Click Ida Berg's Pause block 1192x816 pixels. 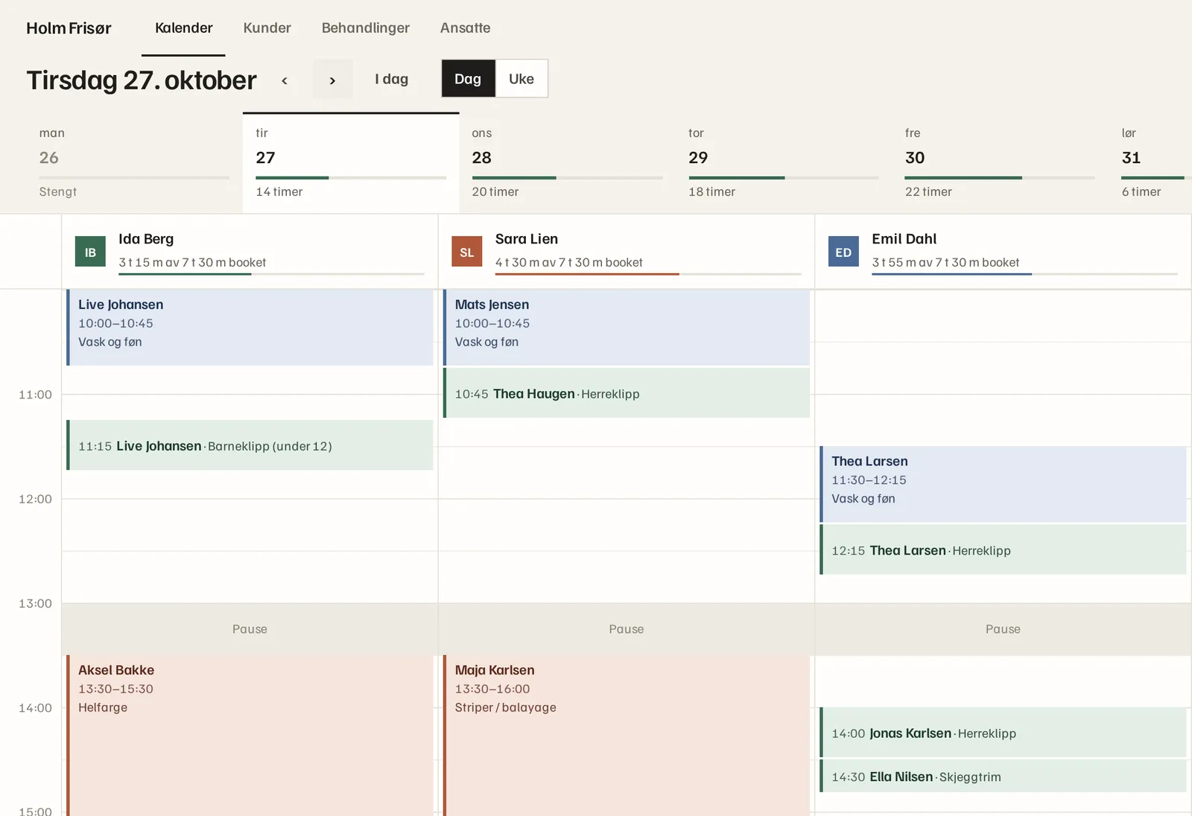[x=250, y=629]
